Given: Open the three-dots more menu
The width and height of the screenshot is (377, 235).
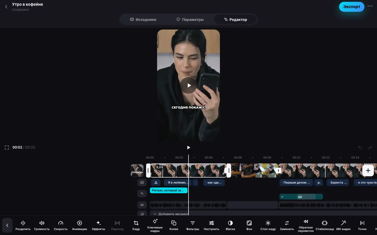Looking at the screenshot, I should [370, 6].
